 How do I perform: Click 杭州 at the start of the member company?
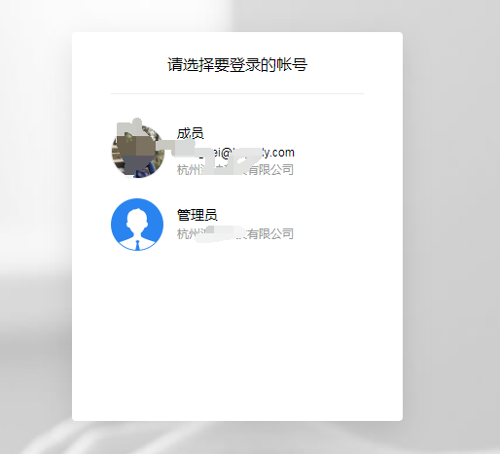point(189,169)
